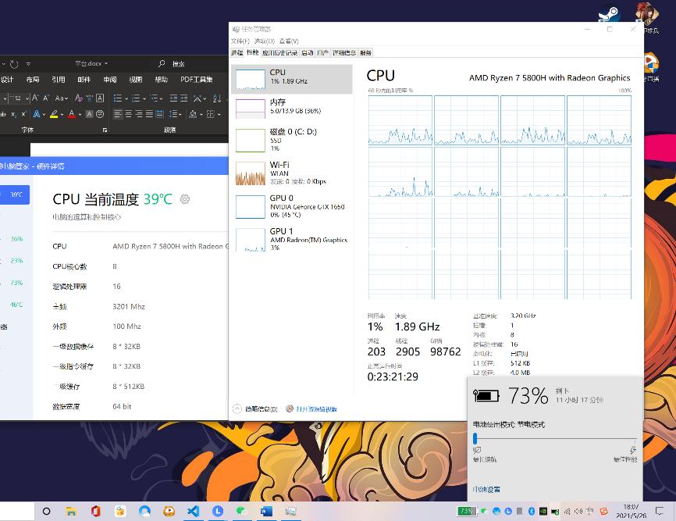Open 电池设置 in the battery flyout
This screenshot has height=521, width=676.
pyautogui.click(x=487, y=488)
